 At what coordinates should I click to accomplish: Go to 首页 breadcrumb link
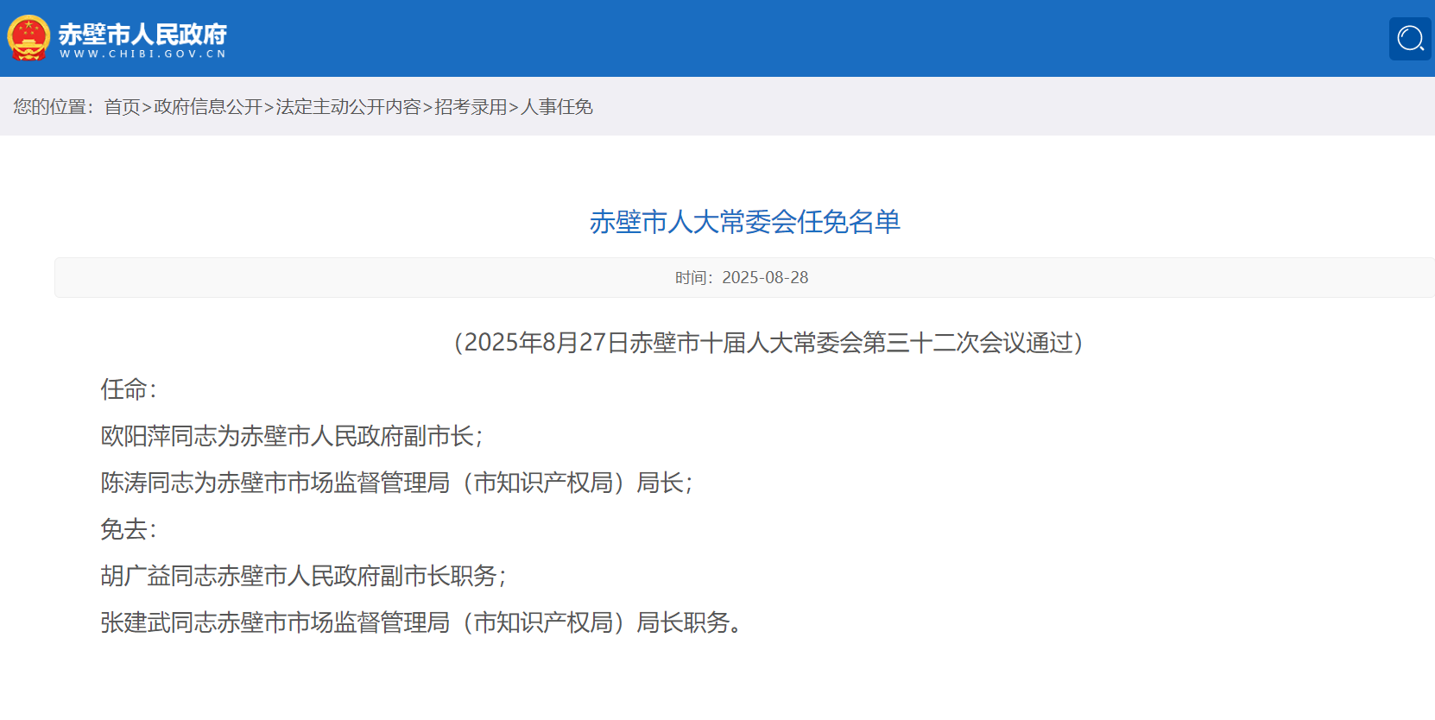[x=122, y=106]
